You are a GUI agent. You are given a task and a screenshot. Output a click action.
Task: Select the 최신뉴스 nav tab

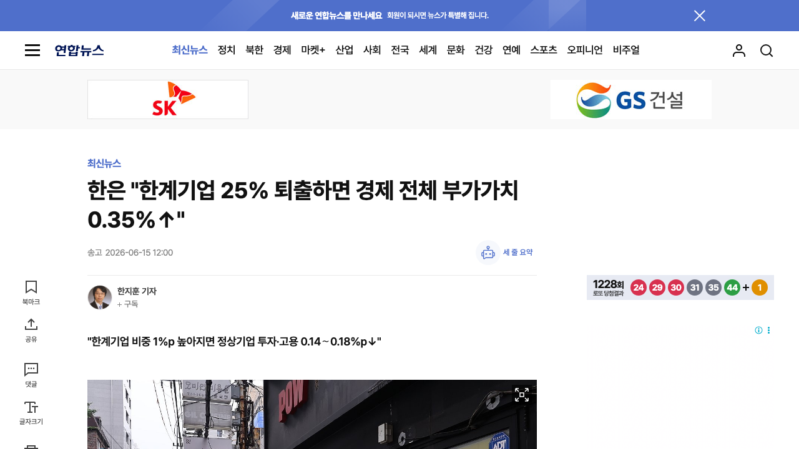point(190,51)
